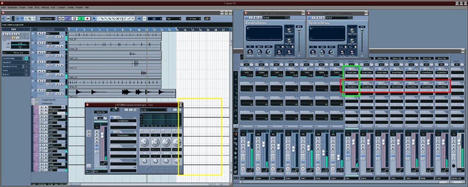Image resolution: width=468 pixels, height=187 pixels.
Task: Select the Mute X tool
Action: coord(117,19)
